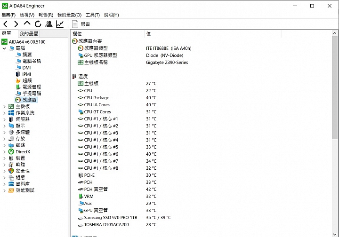Switch to the 選單 menu tab
This screenshot has height=237, width=339.
tap(7, 33)
